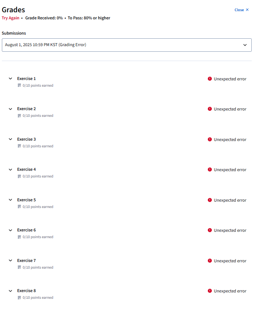Image resolution: width=264 pixels, height=317 pixels.
Task: Toggle Exercise 6 expand arrow
Action: tap(10, 230)
